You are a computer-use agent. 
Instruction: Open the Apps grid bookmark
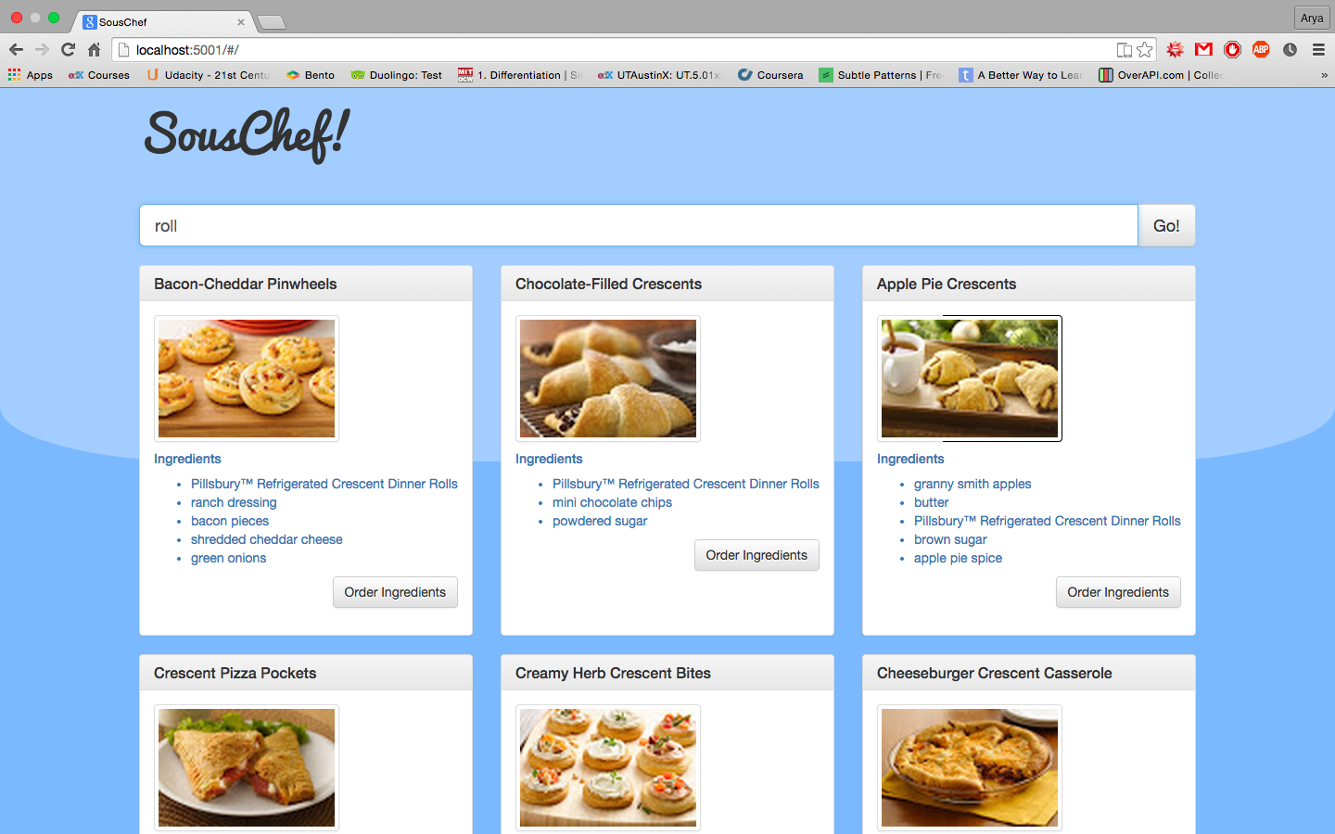click(31, 75)
